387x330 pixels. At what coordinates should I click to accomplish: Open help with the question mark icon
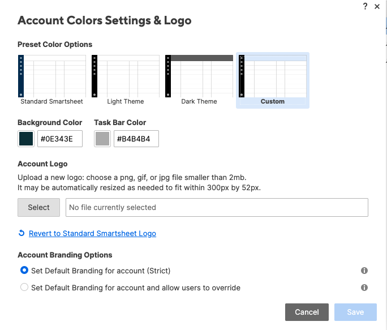pyautogui.click(x=365, y=6)
